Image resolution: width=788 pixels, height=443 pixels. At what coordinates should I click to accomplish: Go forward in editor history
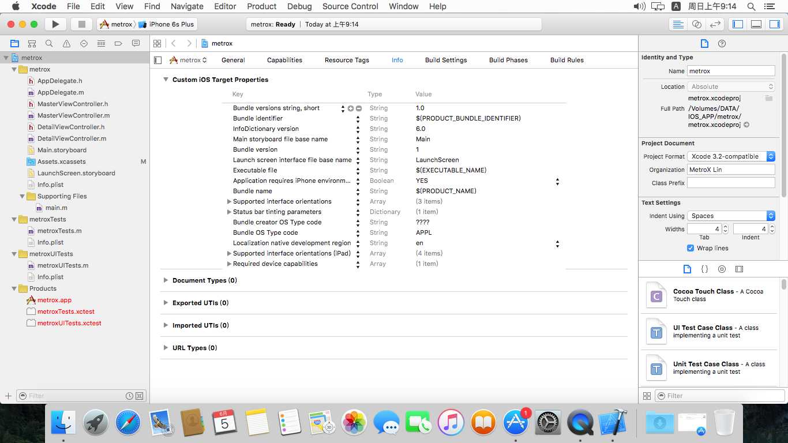click(x=189, y=43)
